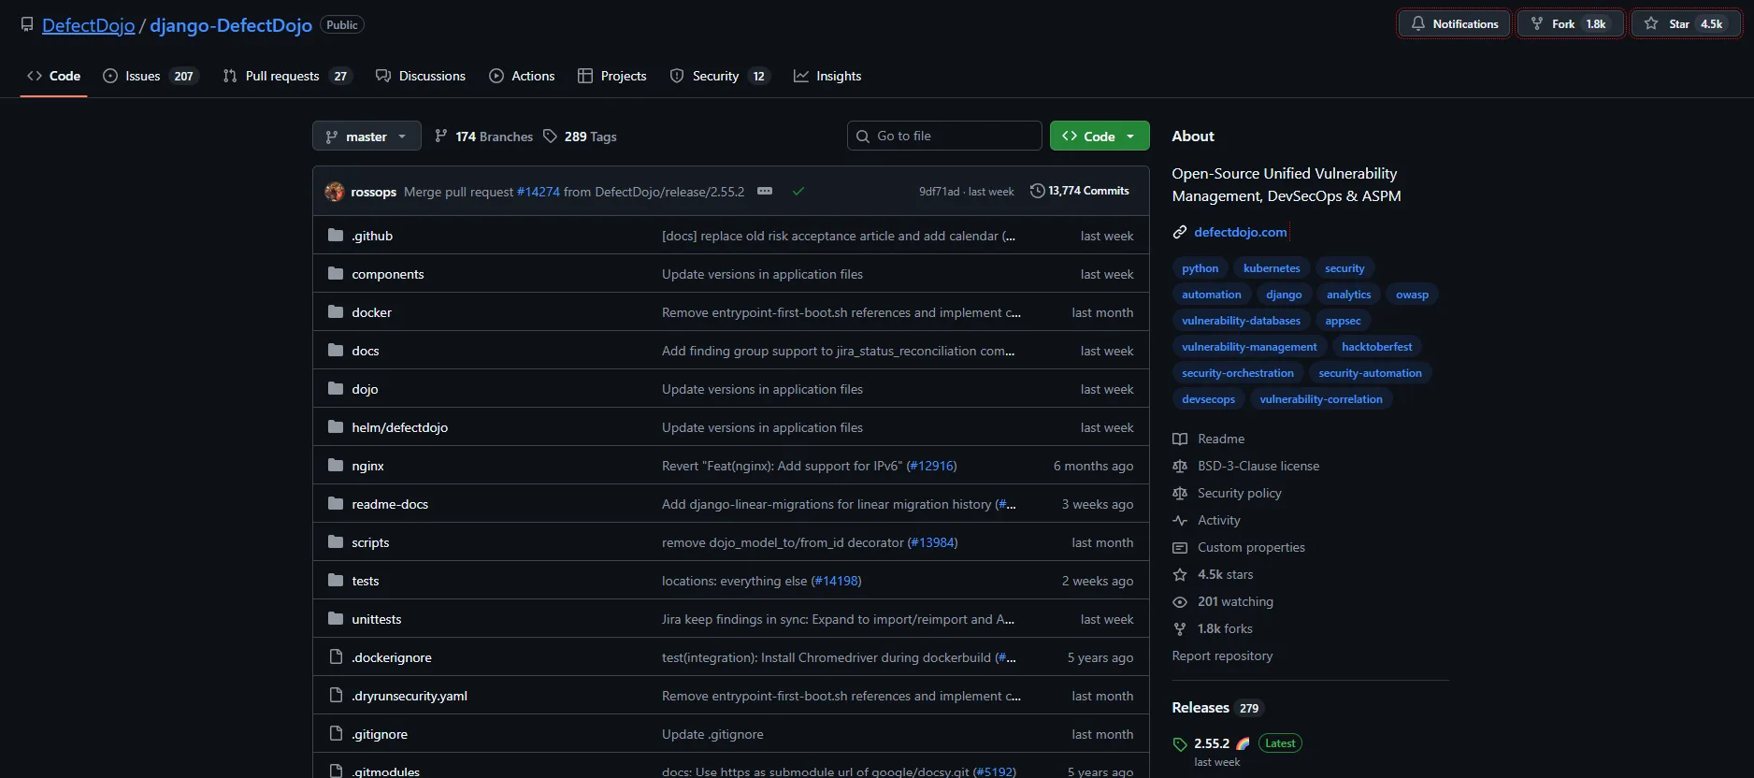Open the 289 Tags tag icon
This screenshot has width=1754, height=778.
pyautogui.click(x=551, y=137)
